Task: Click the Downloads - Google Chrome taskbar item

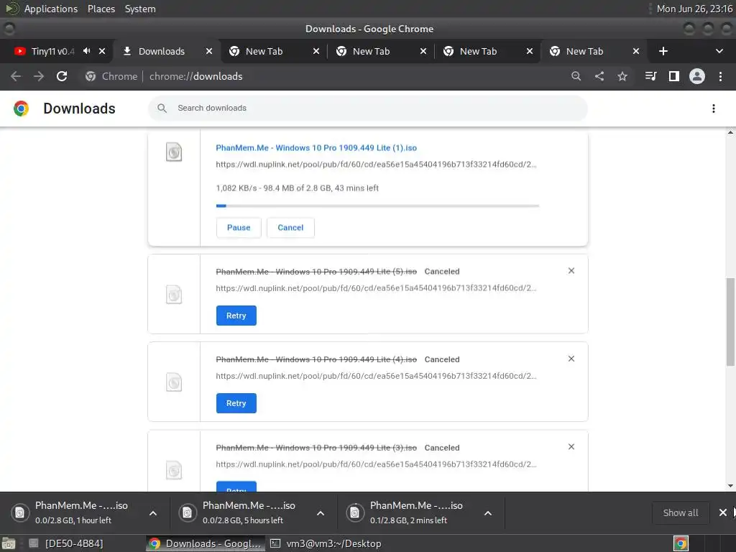Action: click(205, 543)
